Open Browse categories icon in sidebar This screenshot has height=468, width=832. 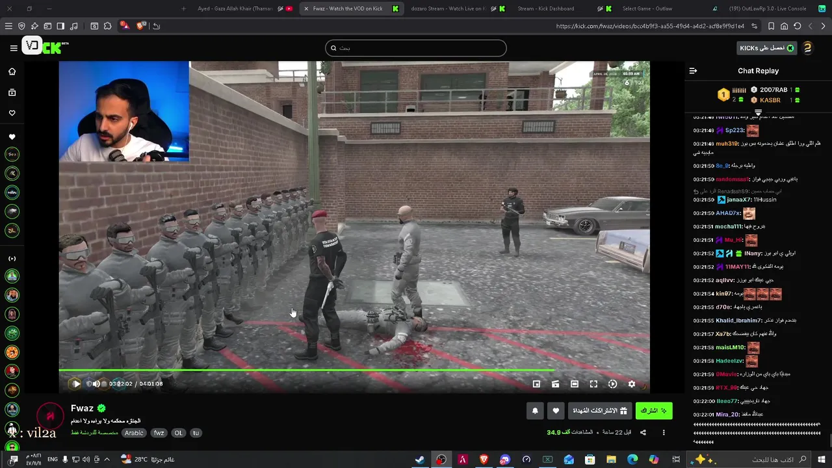(x=12, y=92)
